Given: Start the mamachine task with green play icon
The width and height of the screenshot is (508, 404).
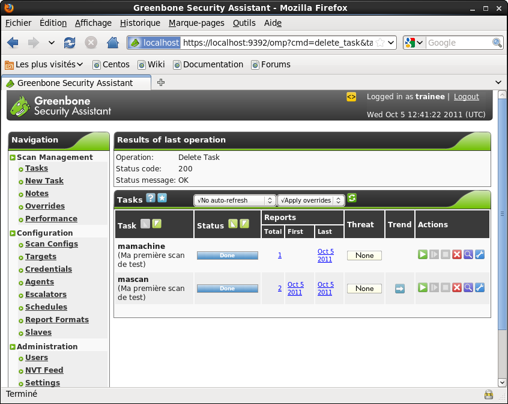Looking at the screenshot, I should pyautogui.click(x=423, y=254).
